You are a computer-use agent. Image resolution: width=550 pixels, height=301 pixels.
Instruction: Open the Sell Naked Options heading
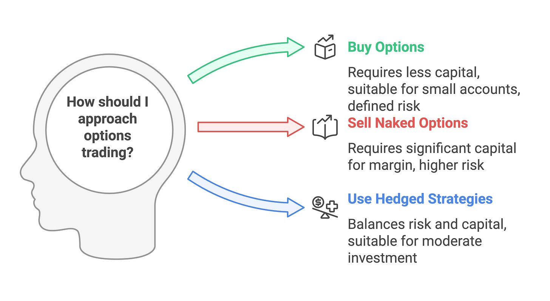(408, 123)
